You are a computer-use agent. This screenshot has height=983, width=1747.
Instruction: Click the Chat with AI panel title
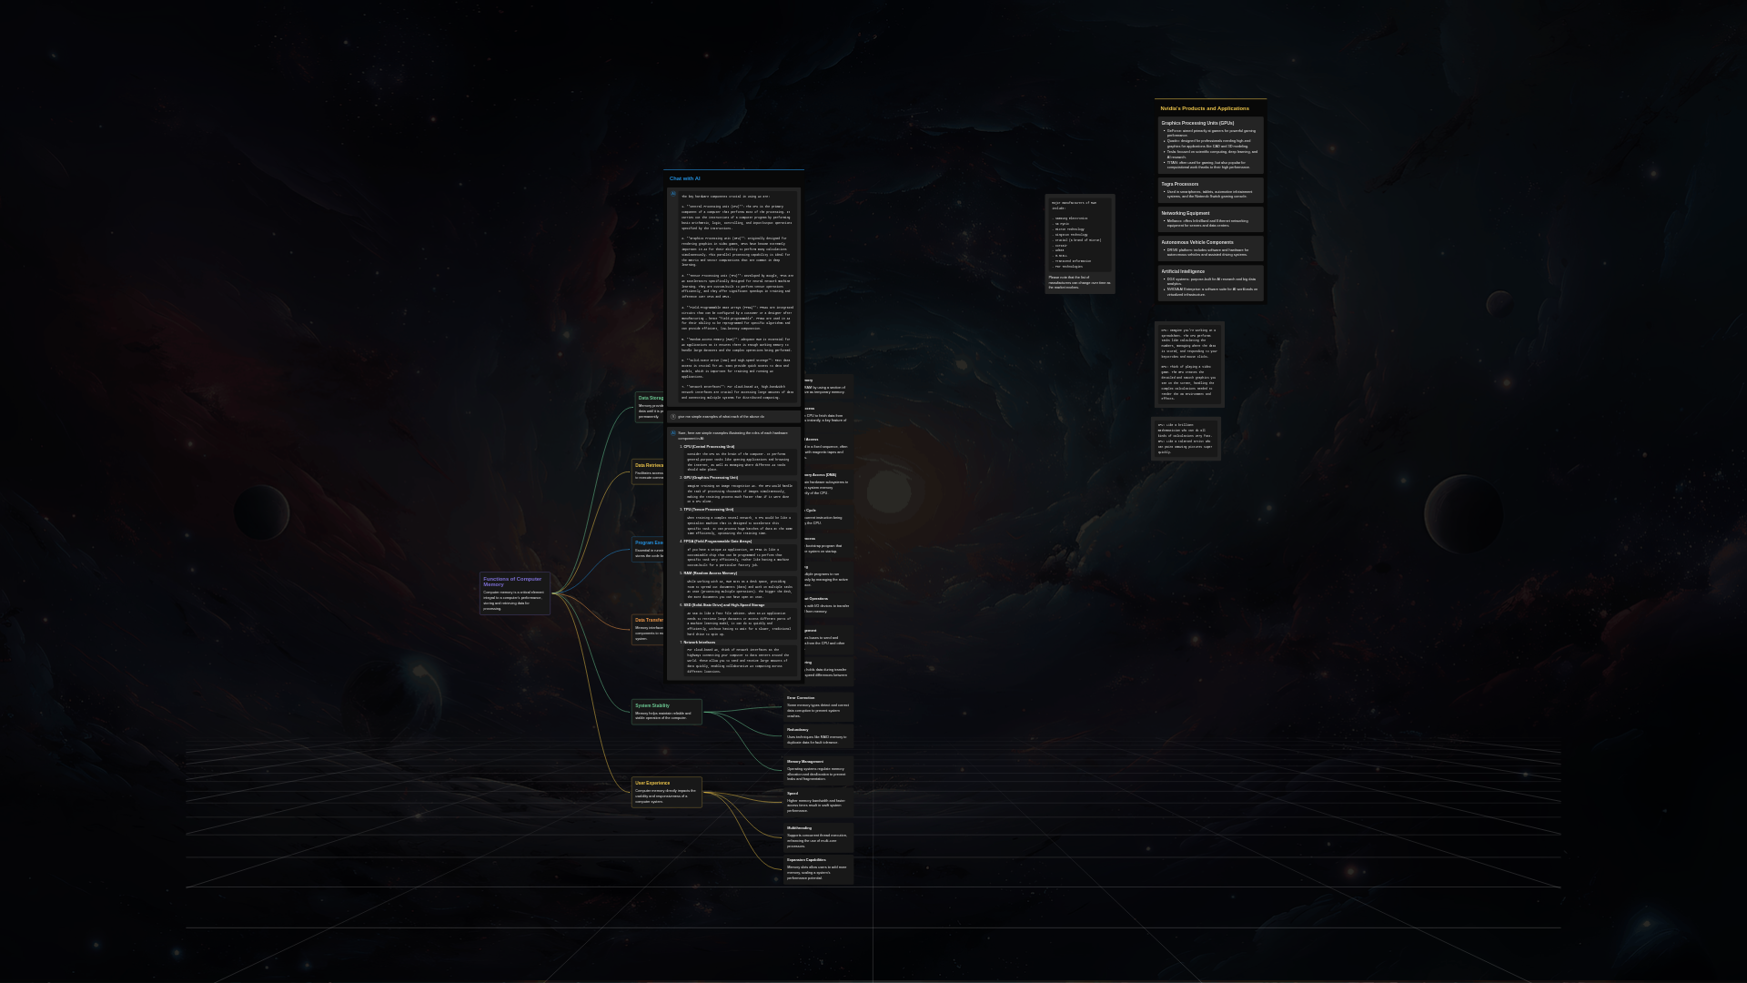pos(685,178)
